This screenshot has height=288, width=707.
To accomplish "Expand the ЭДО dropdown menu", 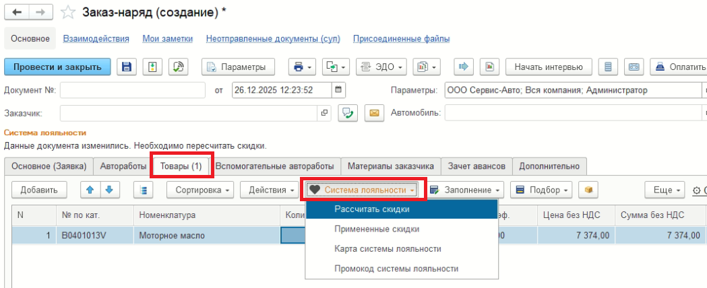I will (381, 67).
